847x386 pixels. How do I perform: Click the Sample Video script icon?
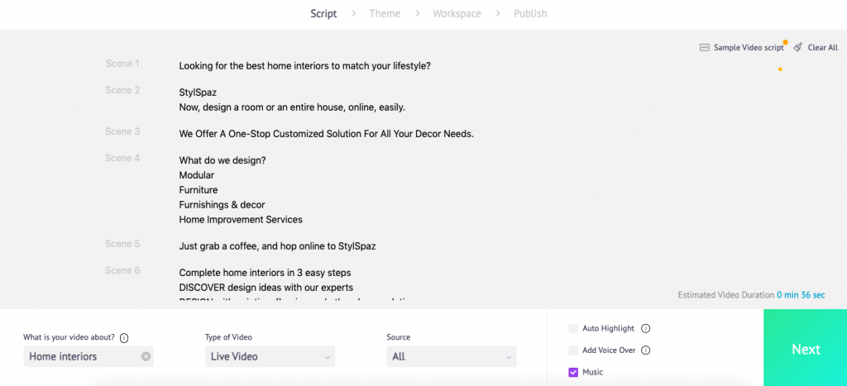tap(705, 47)
